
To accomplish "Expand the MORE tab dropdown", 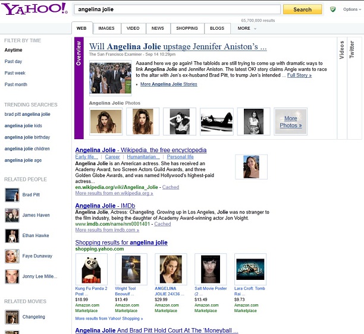I will (247, 29).
